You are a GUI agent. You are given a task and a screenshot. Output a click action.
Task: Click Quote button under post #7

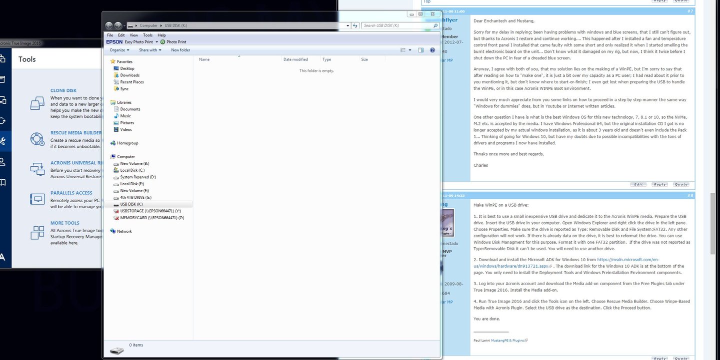tap(681, 184)
